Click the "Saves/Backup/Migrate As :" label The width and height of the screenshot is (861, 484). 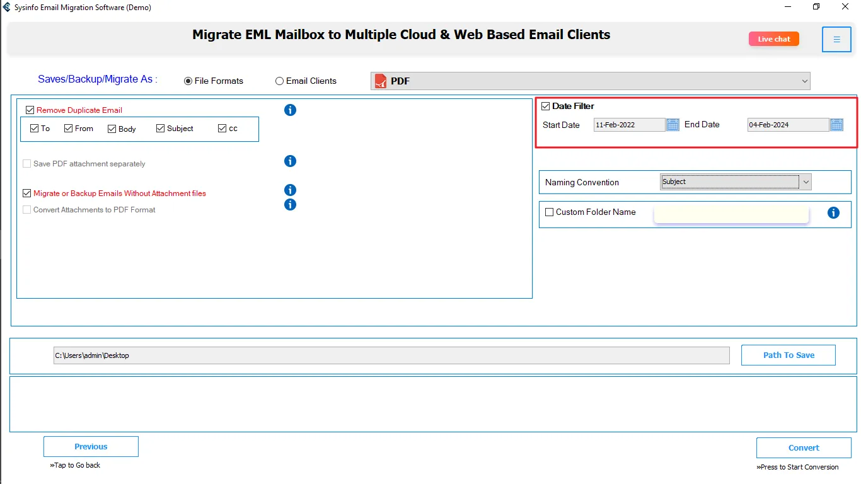point(98,79)
